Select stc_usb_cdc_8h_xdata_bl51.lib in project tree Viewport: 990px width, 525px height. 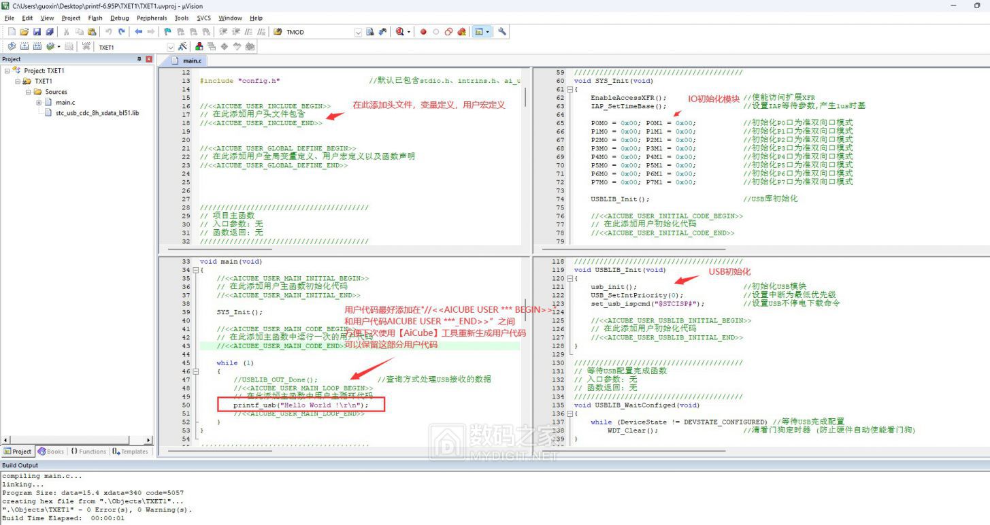pos(97,113)
